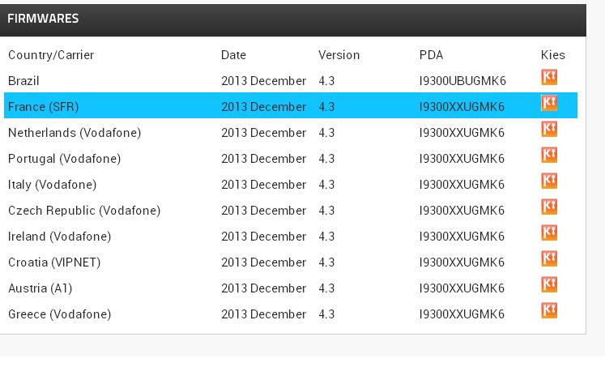
Task: Click the PDA column header
Action: click(x=431, y=55)
